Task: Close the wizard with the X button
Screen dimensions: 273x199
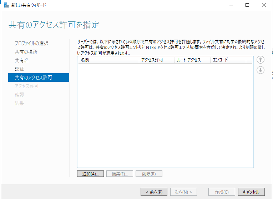Action: click(264, 5)
